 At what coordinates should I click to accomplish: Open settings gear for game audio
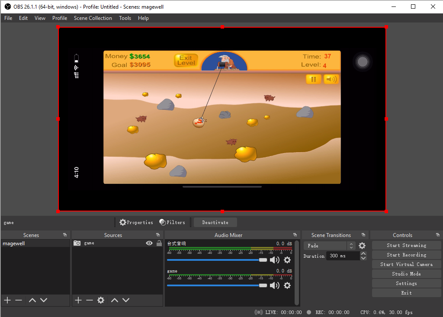pos(287,285)
